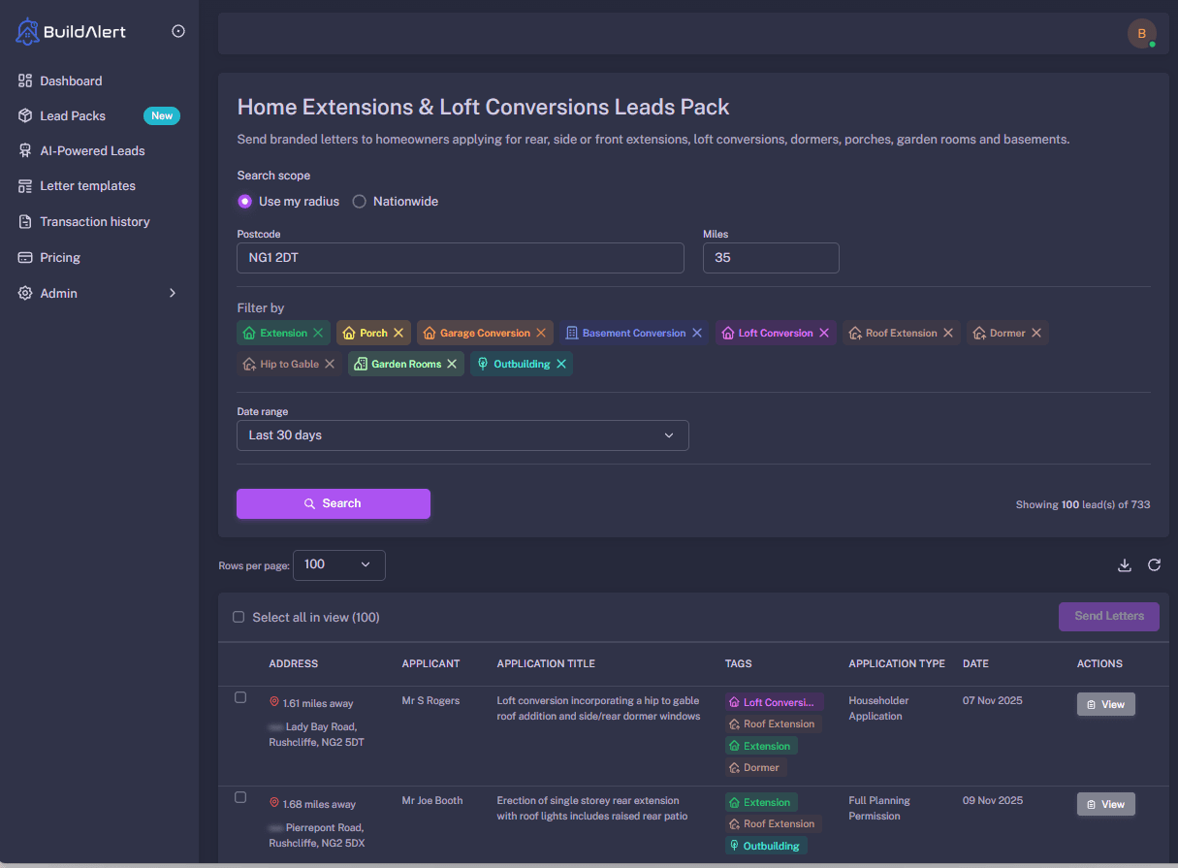Open the user profile avatar menu
The image size is (1178, 868).
coord(1141,33)
